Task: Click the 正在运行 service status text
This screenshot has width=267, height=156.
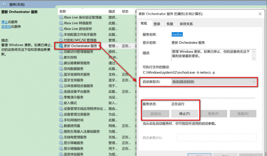Action: tap(178, 104)
